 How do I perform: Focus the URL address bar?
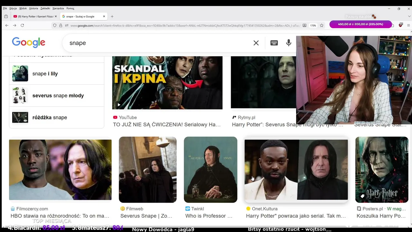(185, 25)
